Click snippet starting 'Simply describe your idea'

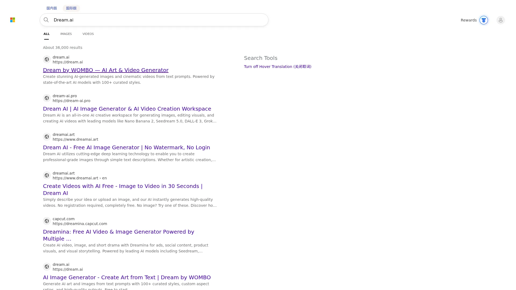coord(130,202)
